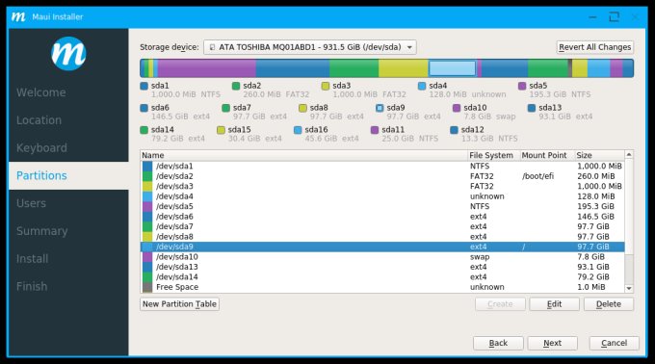Click Revert All Changes button
Screen dimensions: 655x364
[595, 47]
